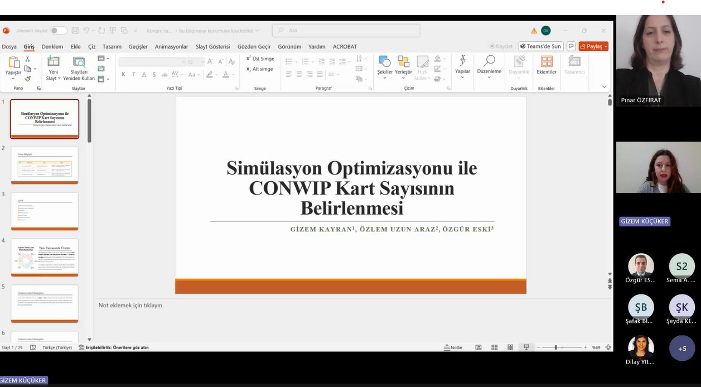Collapse the ribbon with chevron

pyautogui.click(x=604, y=87)
